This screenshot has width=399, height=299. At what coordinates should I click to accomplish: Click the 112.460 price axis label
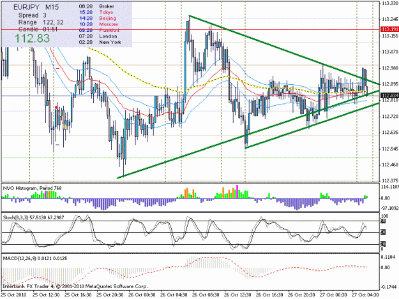pyautogui.click(x=390, y=165)
